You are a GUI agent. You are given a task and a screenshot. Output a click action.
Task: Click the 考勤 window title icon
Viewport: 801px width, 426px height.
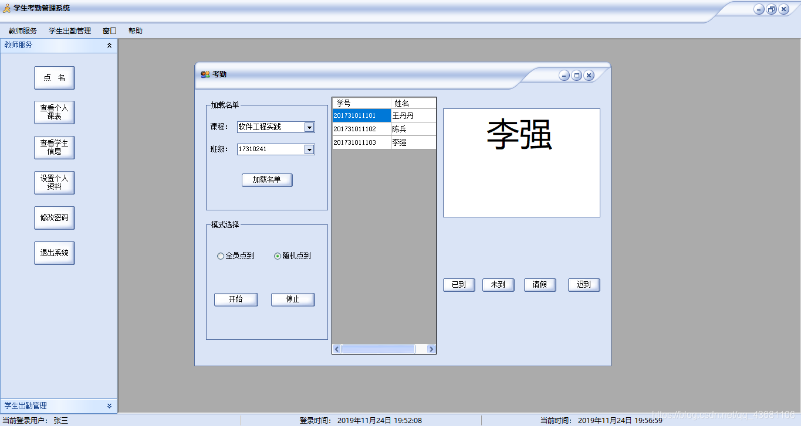205,74
